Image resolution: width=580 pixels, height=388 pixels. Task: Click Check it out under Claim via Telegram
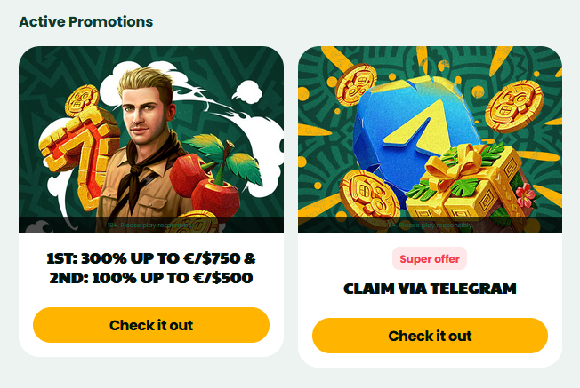(430, 336)
